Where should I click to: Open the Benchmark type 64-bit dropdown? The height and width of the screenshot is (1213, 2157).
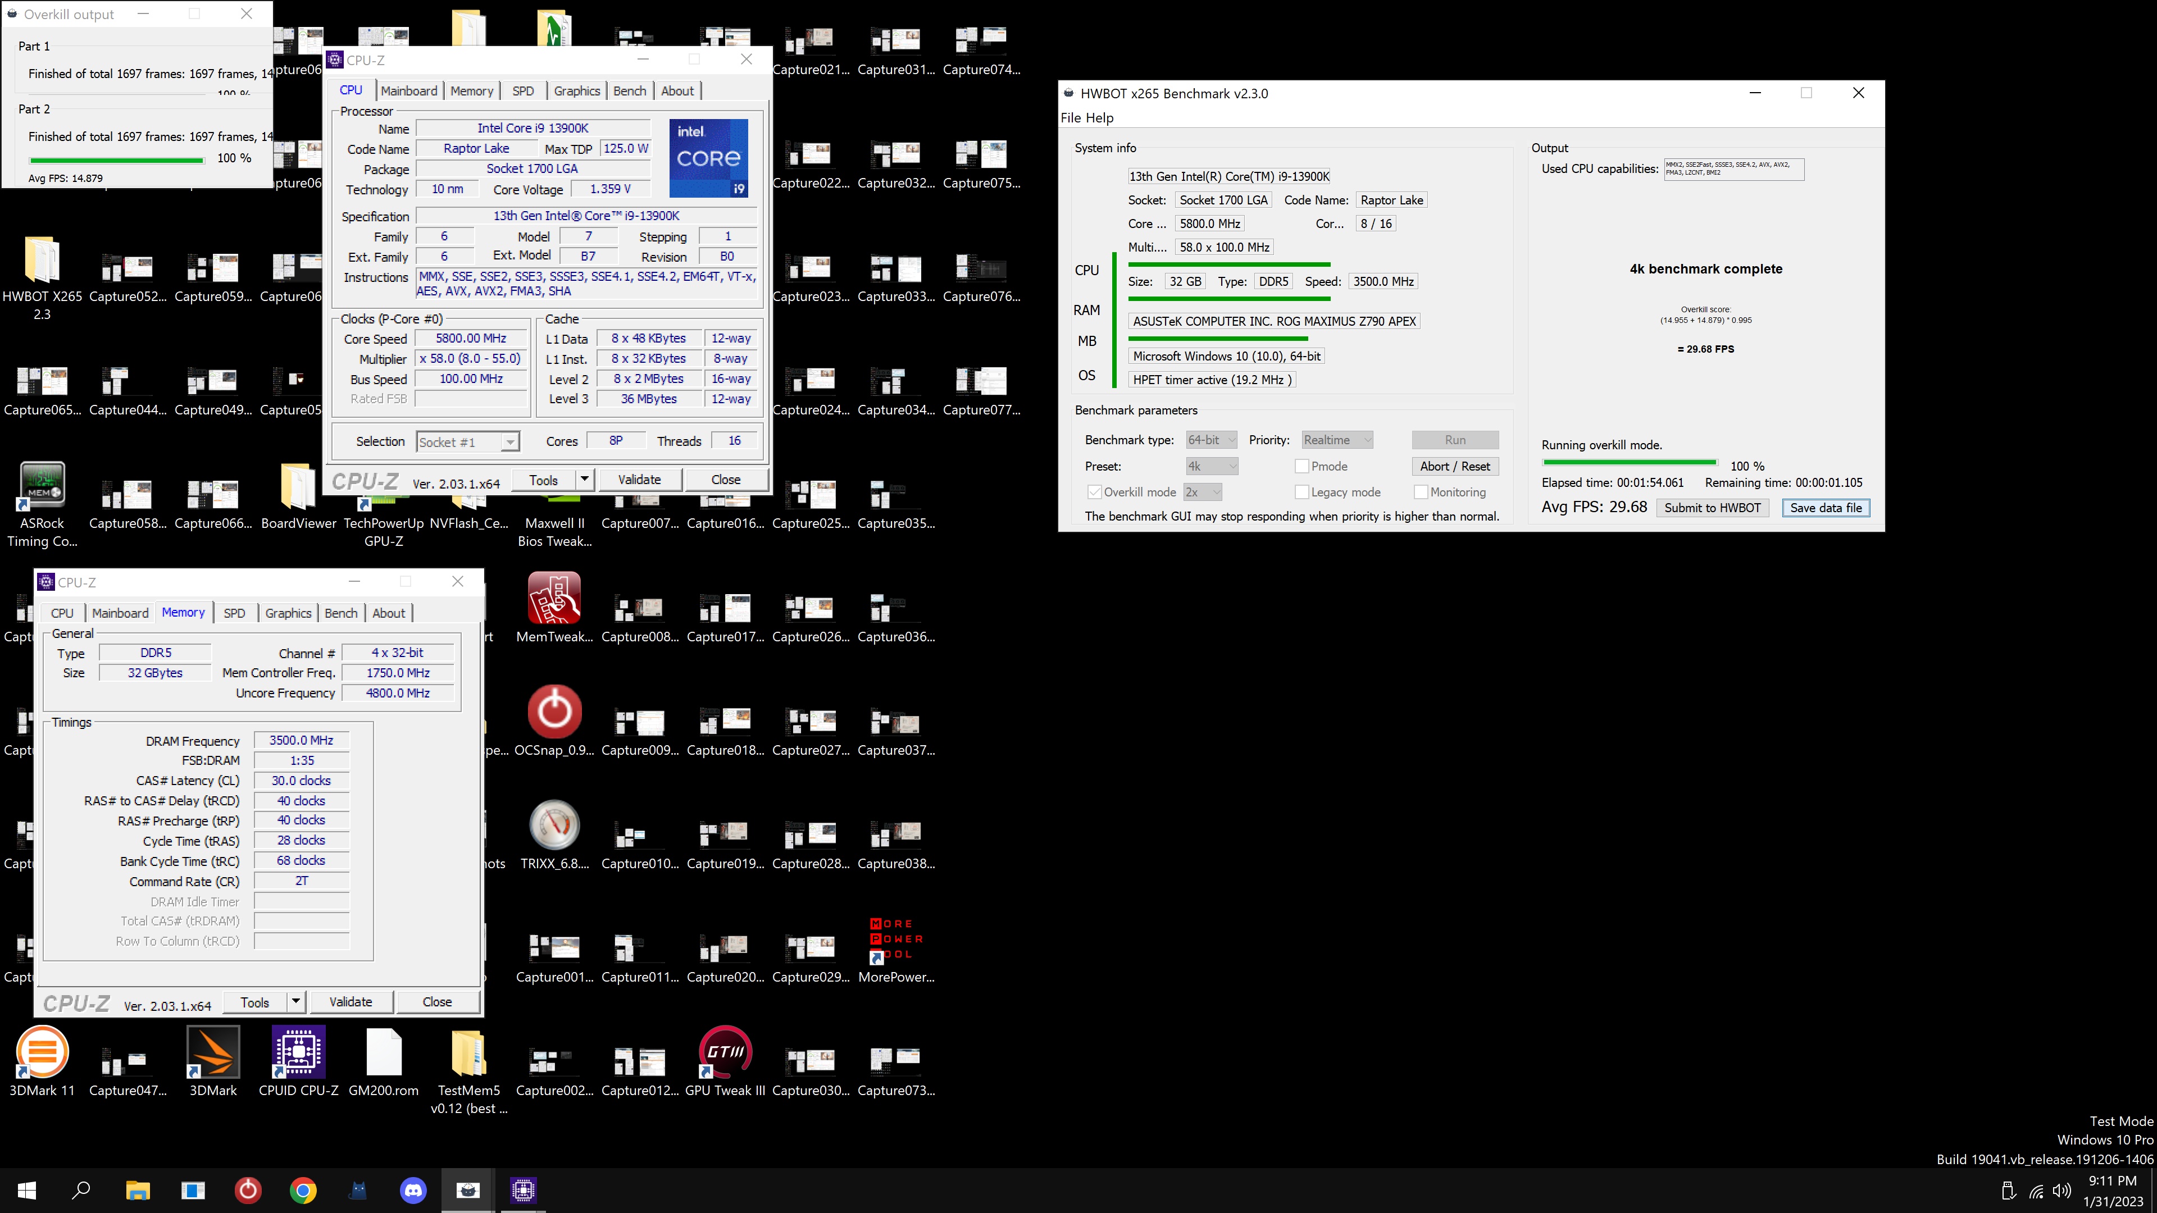coord(1211,440)
